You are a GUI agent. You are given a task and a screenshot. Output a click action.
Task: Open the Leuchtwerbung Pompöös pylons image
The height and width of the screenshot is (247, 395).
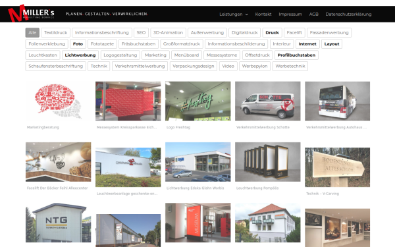click(267, 162)
